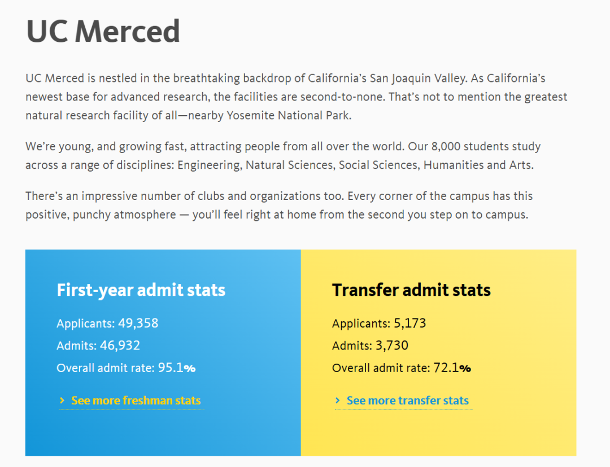Click the 95.1% overall admit rate
Viewport: 610px width, 467px height.
[x=176, y=368]
